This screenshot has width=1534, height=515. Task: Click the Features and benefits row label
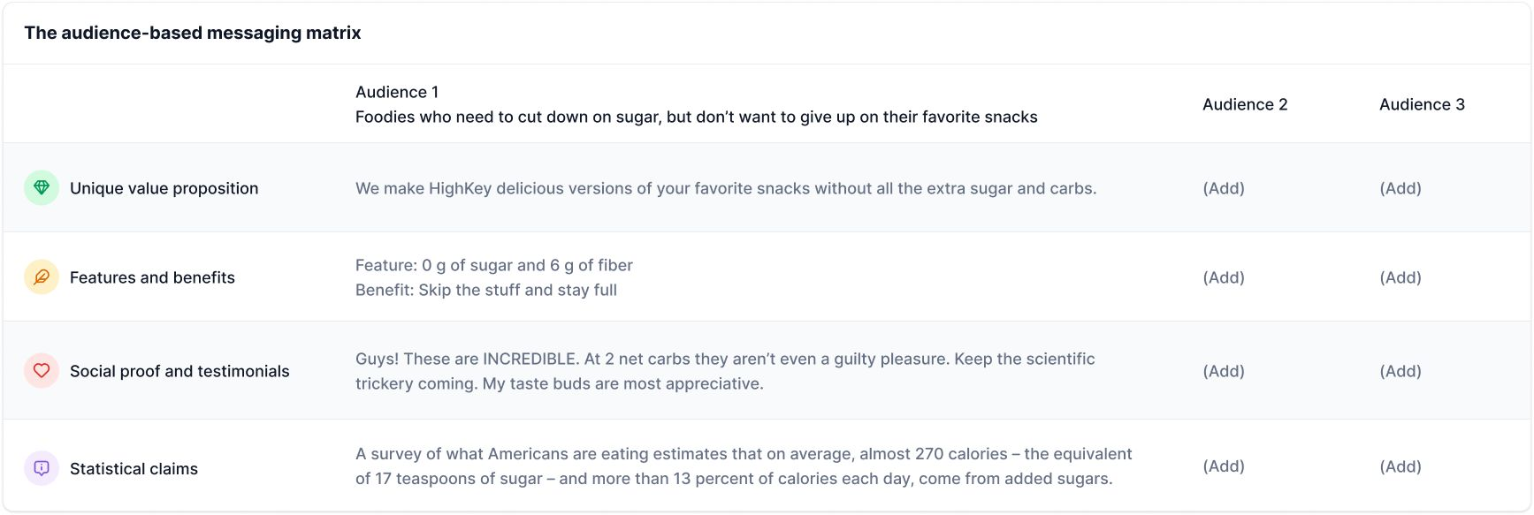152,277
